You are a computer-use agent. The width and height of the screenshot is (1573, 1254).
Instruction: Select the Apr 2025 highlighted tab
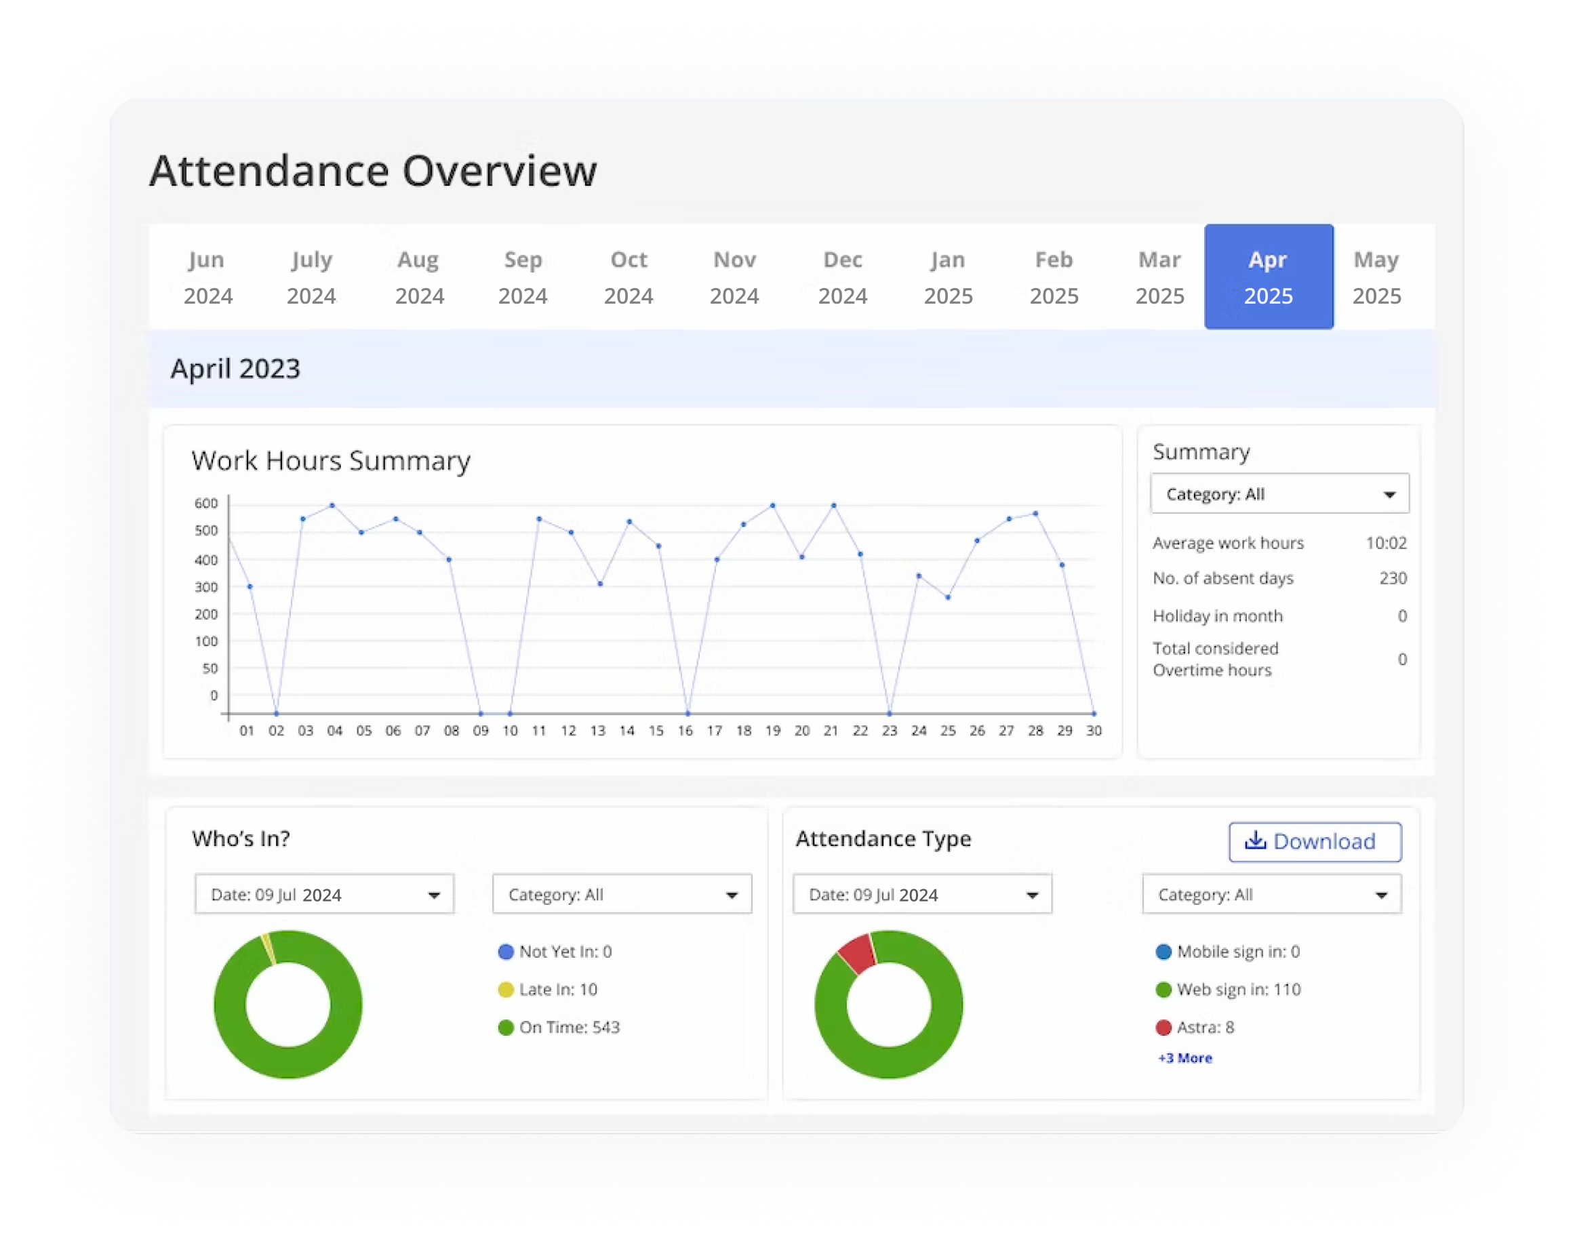coord(1269,276)
